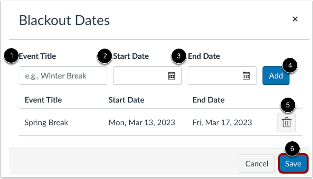Click the Event Title form label
This screenshot has width=313, height=179.
(x=37, y=56)
